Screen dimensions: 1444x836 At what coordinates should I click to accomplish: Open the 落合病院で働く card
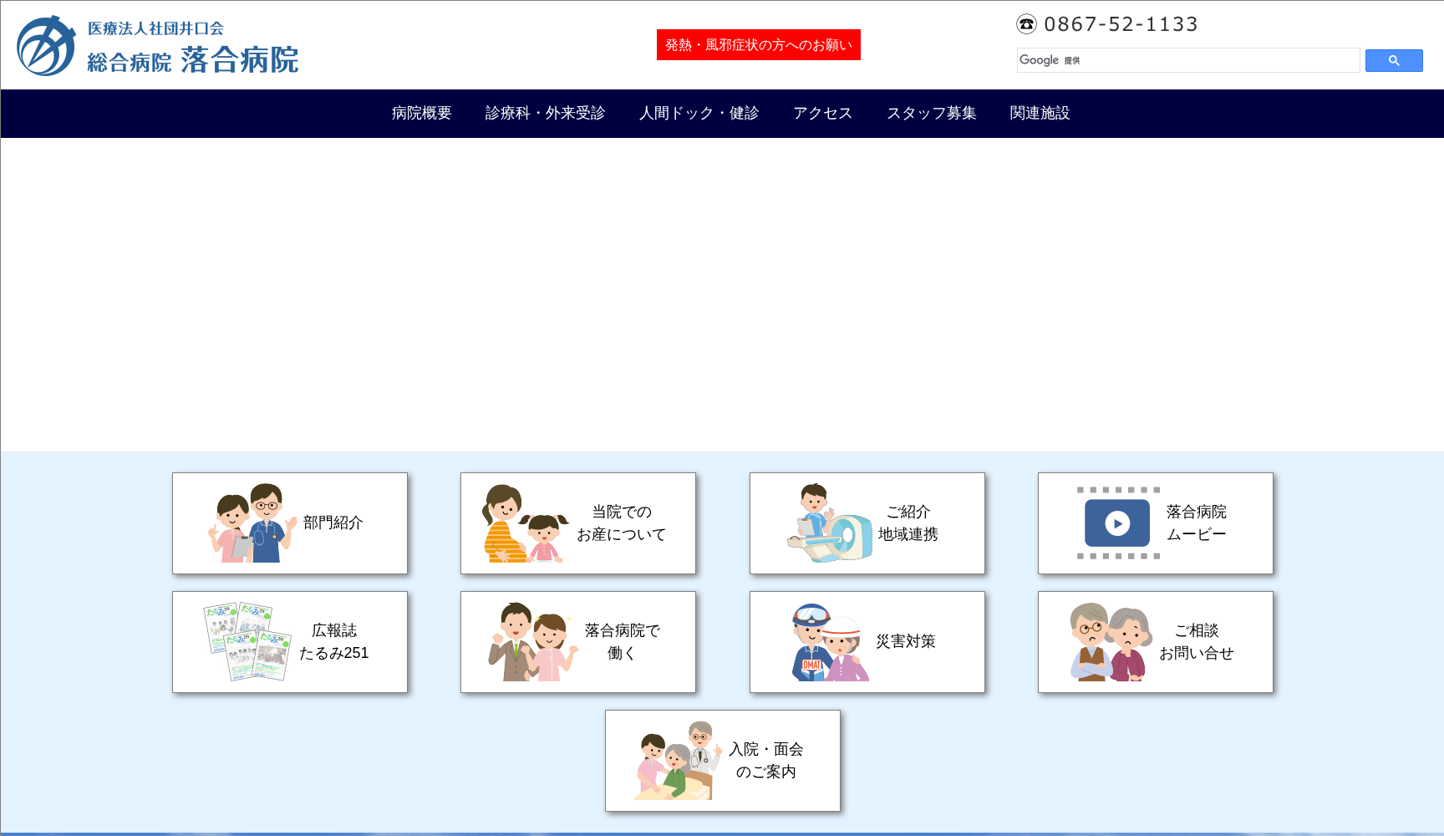(x=578, y=642)
